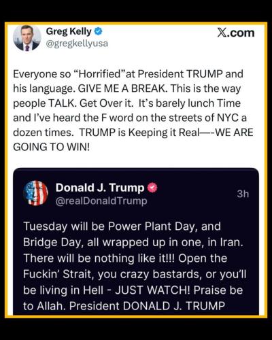
Task: Click the "JUST WATCH!" phrase in quote
Action: pyautogui.click(x=153, y=290)
